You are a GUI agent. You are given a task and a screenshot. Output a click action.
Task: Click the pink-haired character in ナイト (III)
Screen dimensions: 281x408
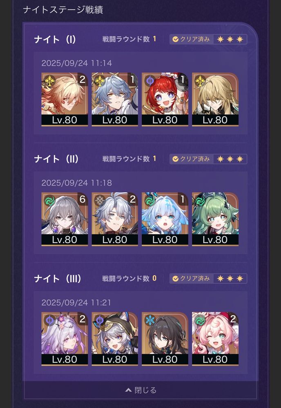pos(215,339)
